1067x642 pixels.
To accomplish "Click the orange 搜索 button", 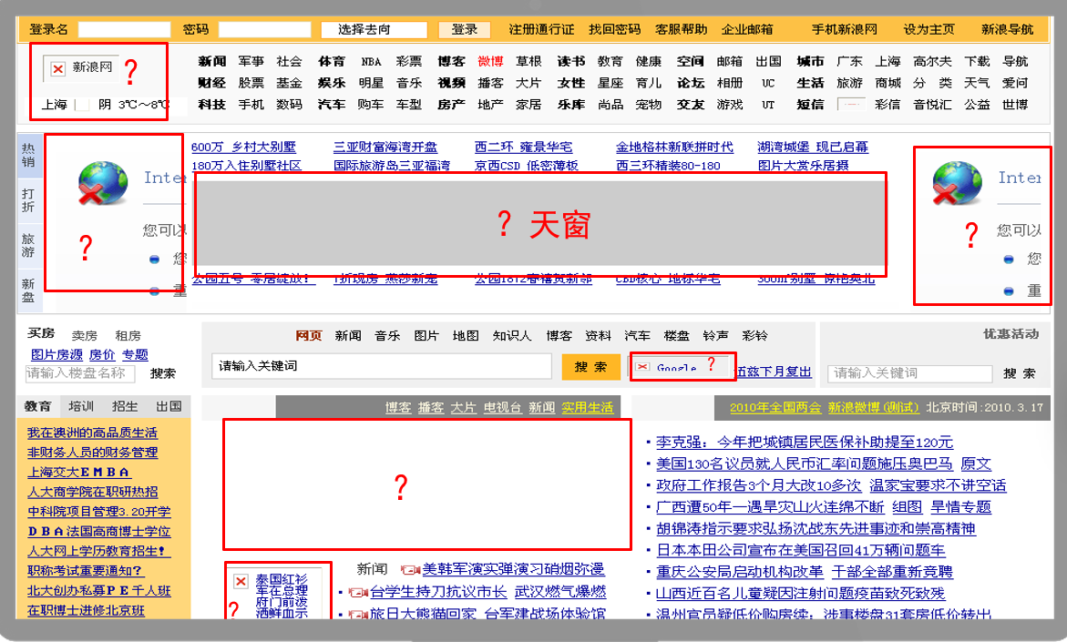I will (x=590, y=367).
